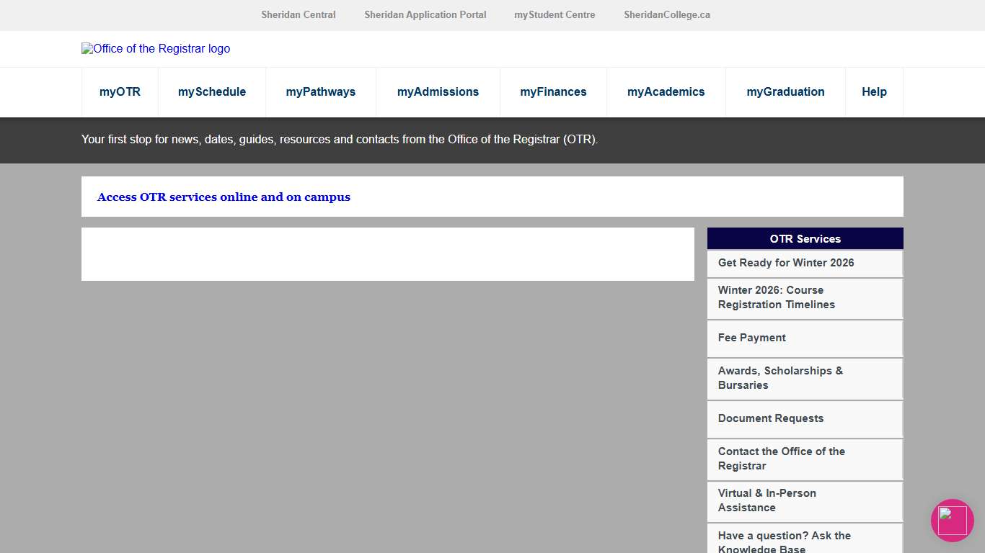
Task: Open the myOTR menu
Action: click(120, 92)
